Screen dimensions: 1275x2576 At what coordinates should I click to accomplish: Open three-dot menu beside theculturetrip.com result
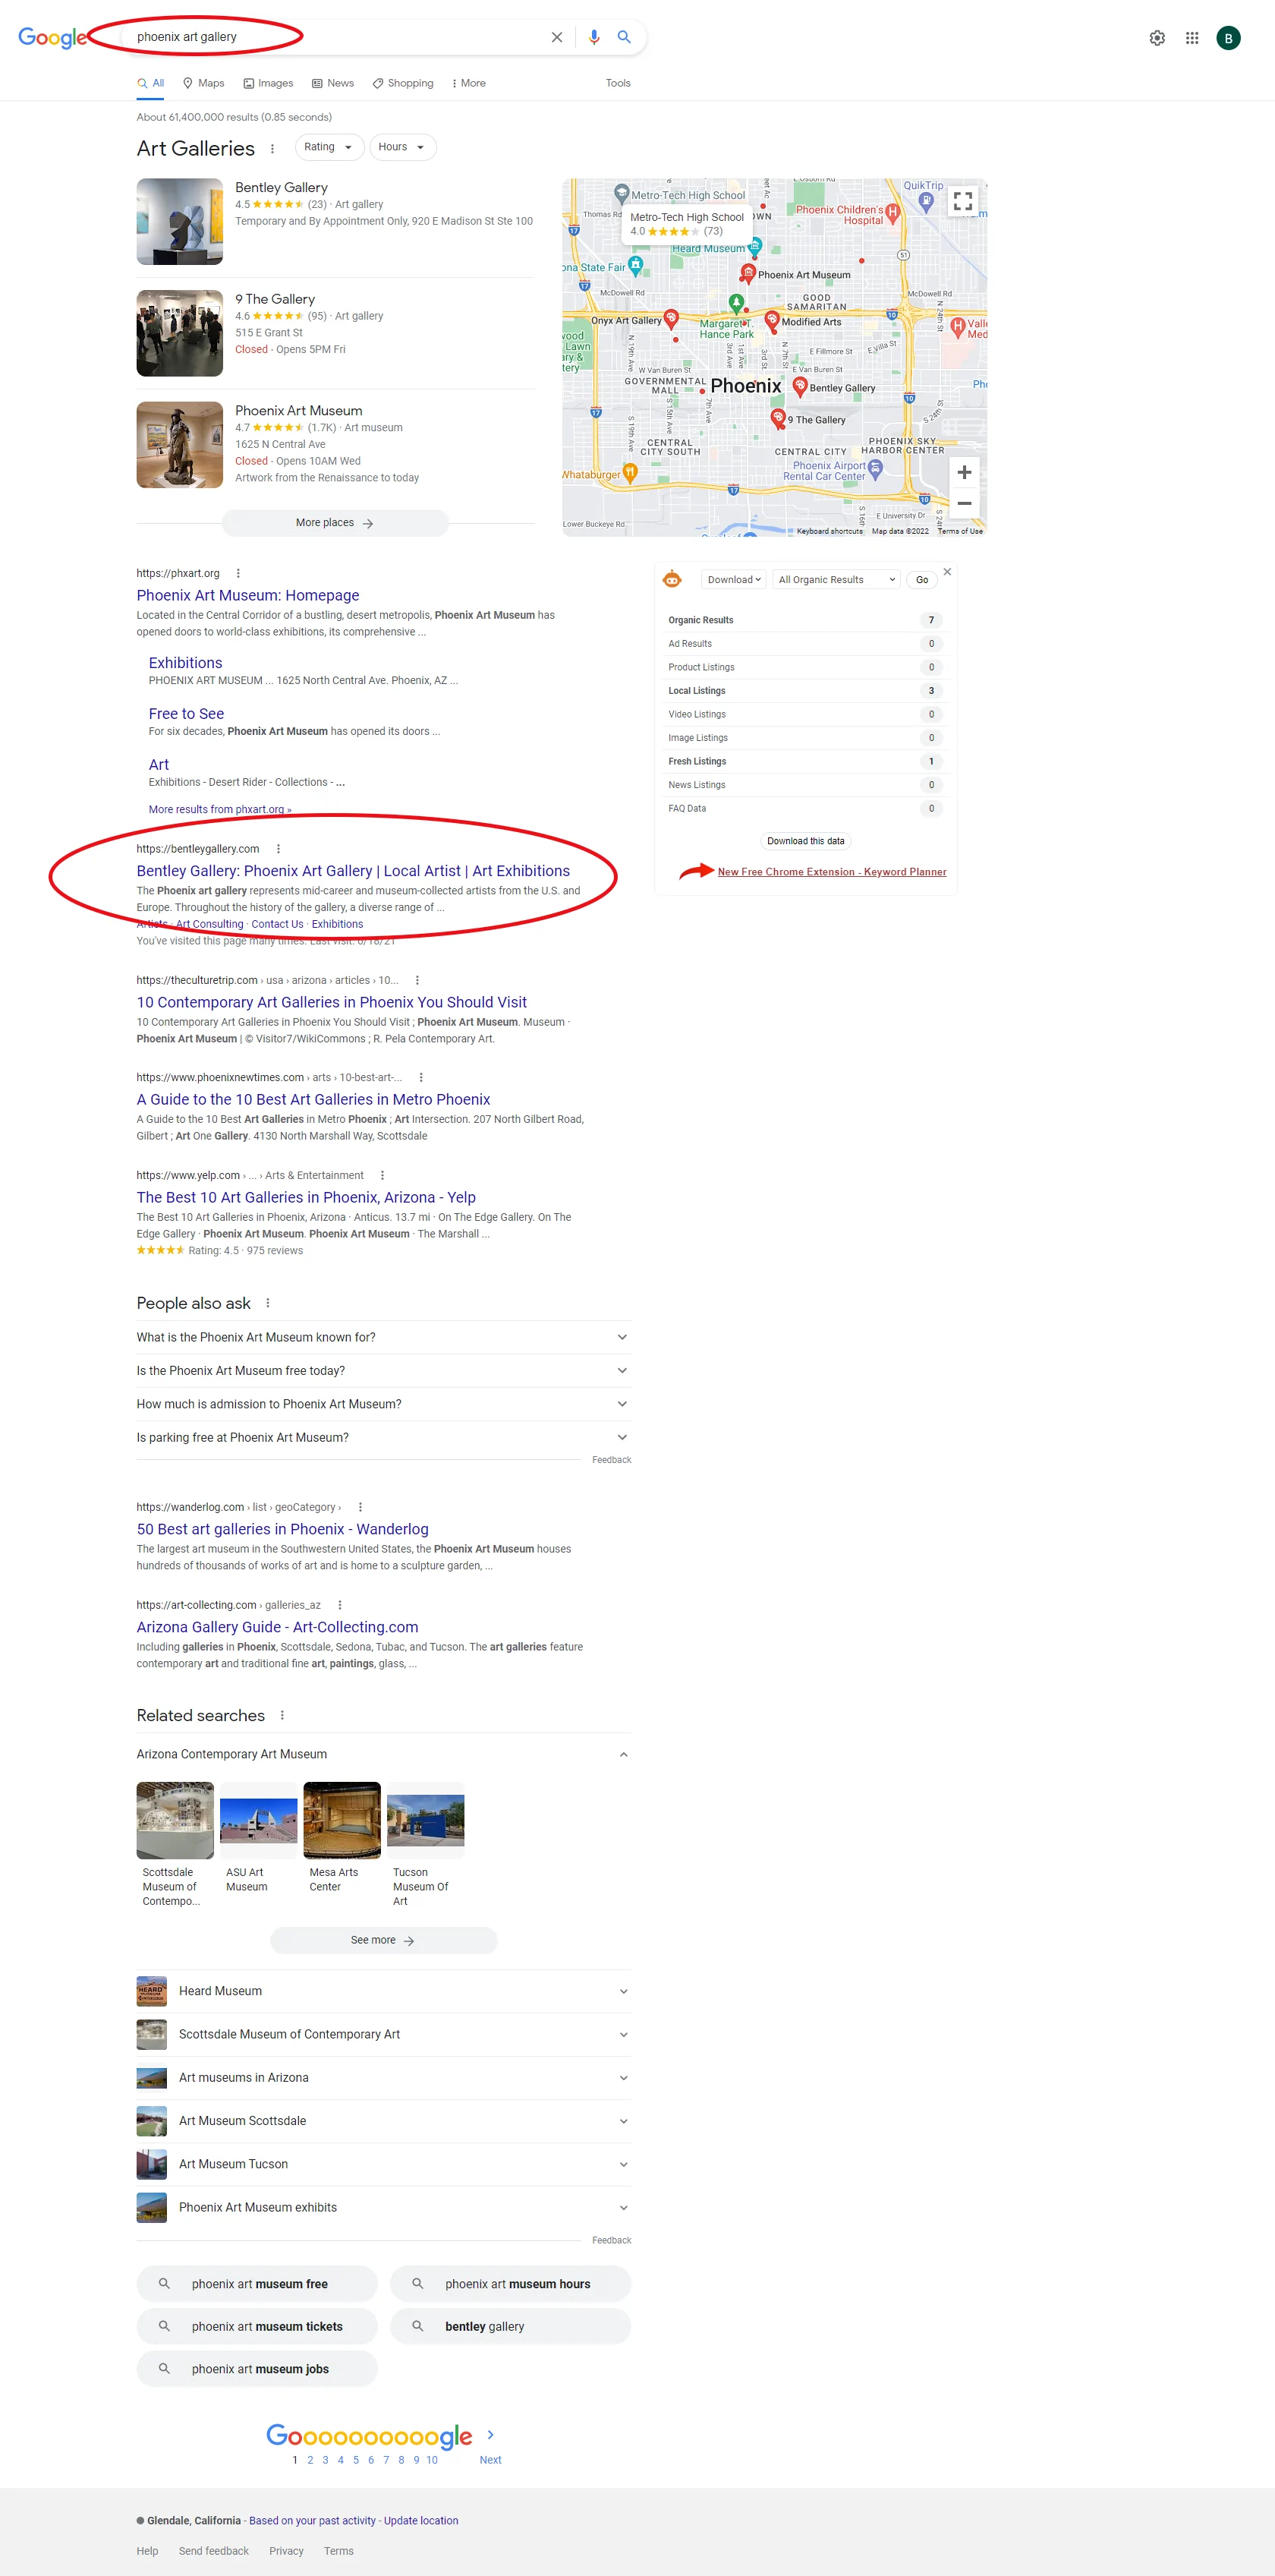click(x=417, y=980)
